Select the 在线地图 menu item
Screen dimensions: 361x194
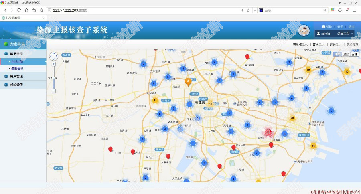[x=17, y=61]
